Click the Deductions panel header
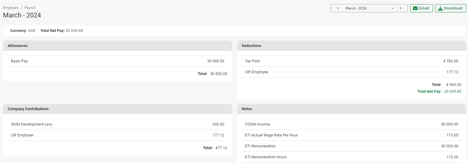468x163 pixels. [351, 46]
